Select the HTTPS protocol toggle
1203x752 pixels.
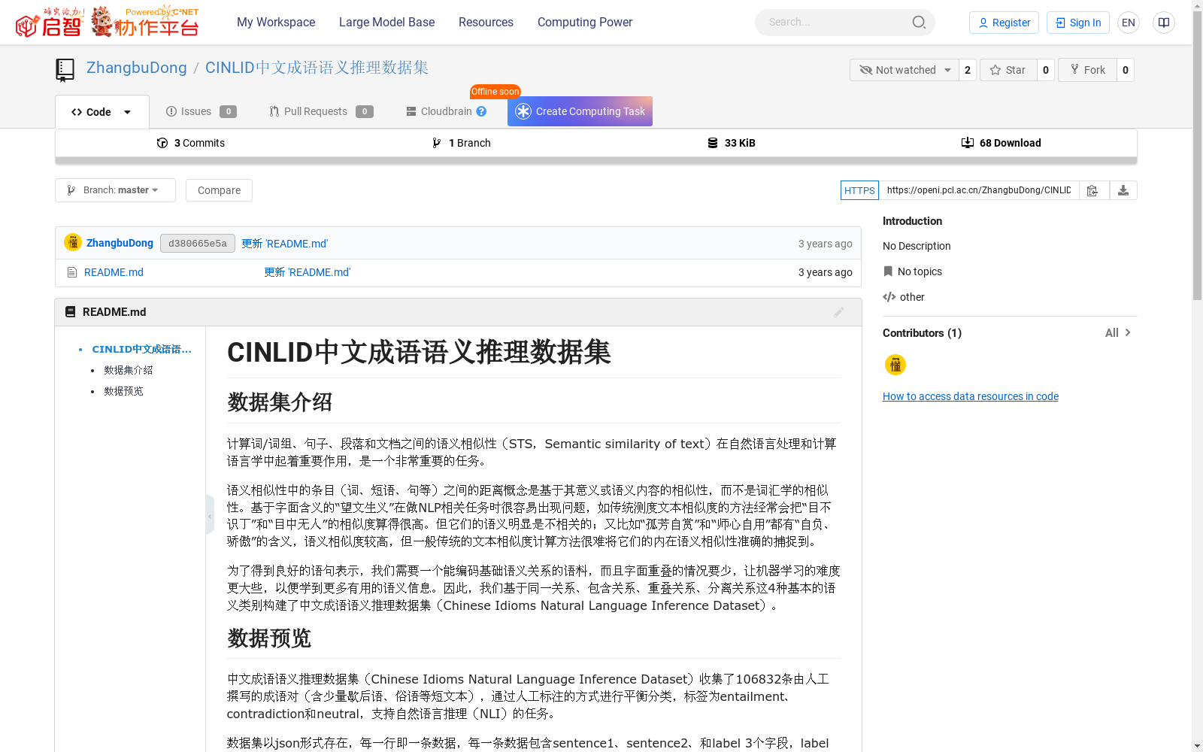click(859, 190)
